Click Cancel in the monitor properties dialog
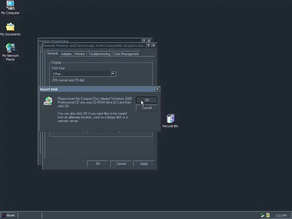The width and height of the screenshot is (292, 219). (121, 164)
